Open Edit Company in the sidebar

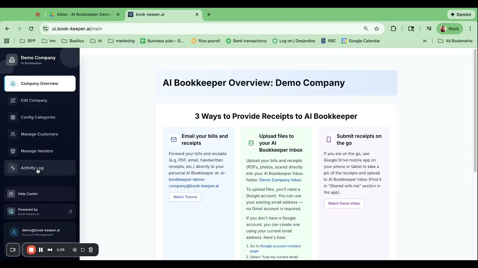[x=40, y=100]
